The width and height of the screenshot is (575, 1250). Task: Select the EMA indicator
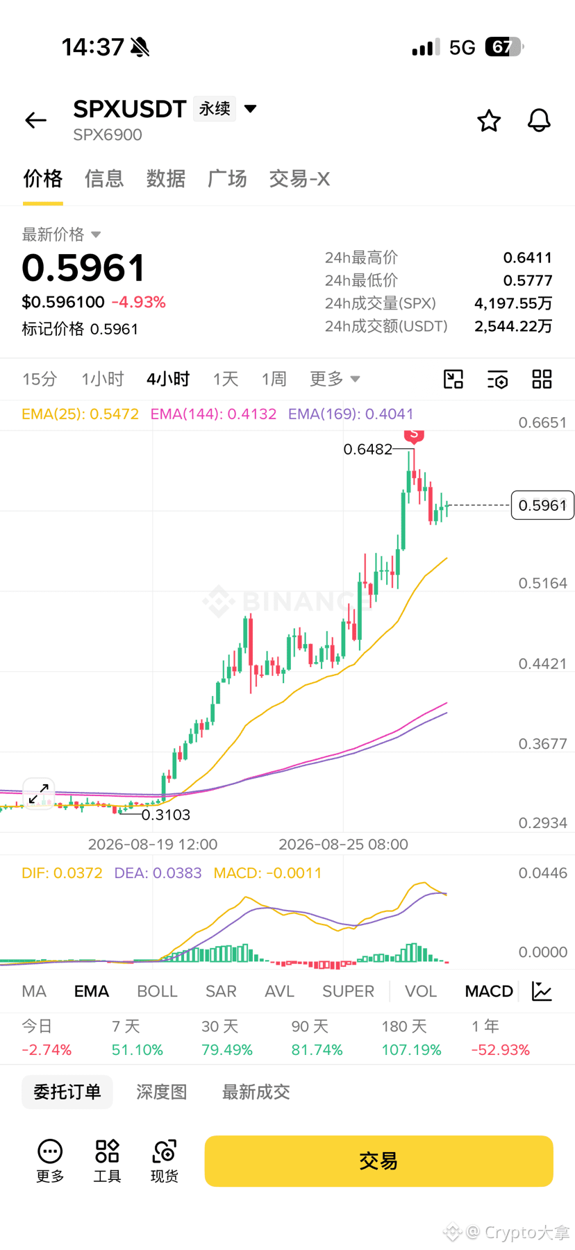(x=92, y=991)
